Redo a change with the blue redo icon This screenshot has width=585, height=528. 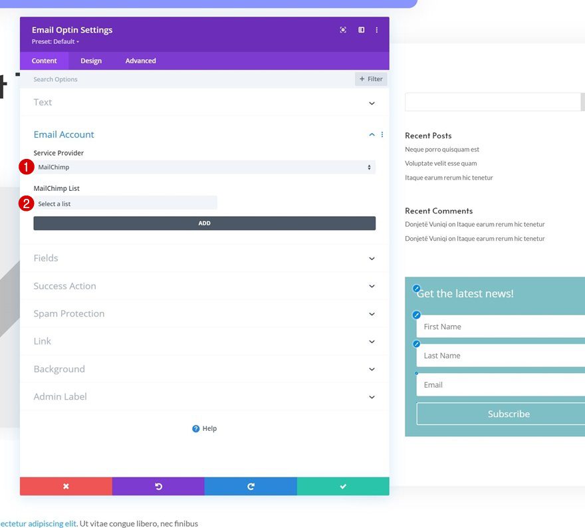(251, 486)
